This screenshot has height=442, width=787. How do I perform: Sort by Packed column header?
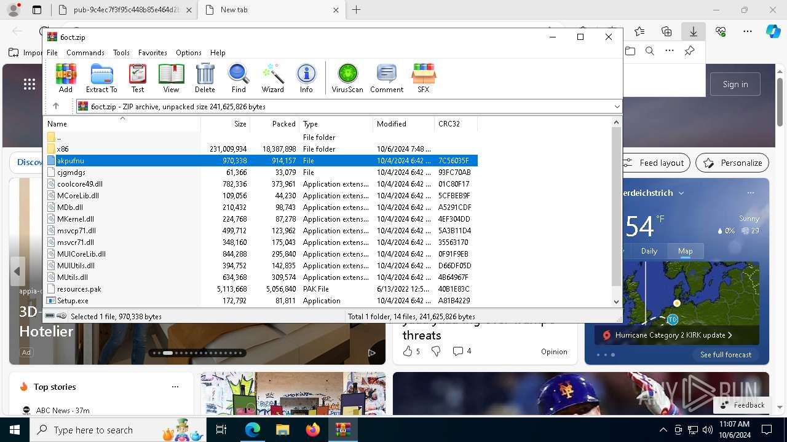[x=275, y=123]
